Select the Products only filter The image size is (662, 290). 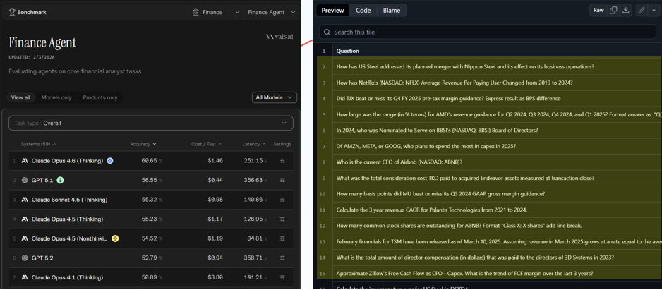click(100, 97)
